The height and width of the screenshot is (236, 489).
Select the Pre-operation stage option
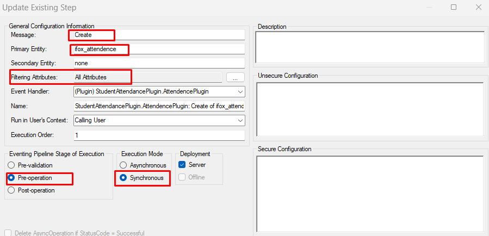[x=11, y=178]
